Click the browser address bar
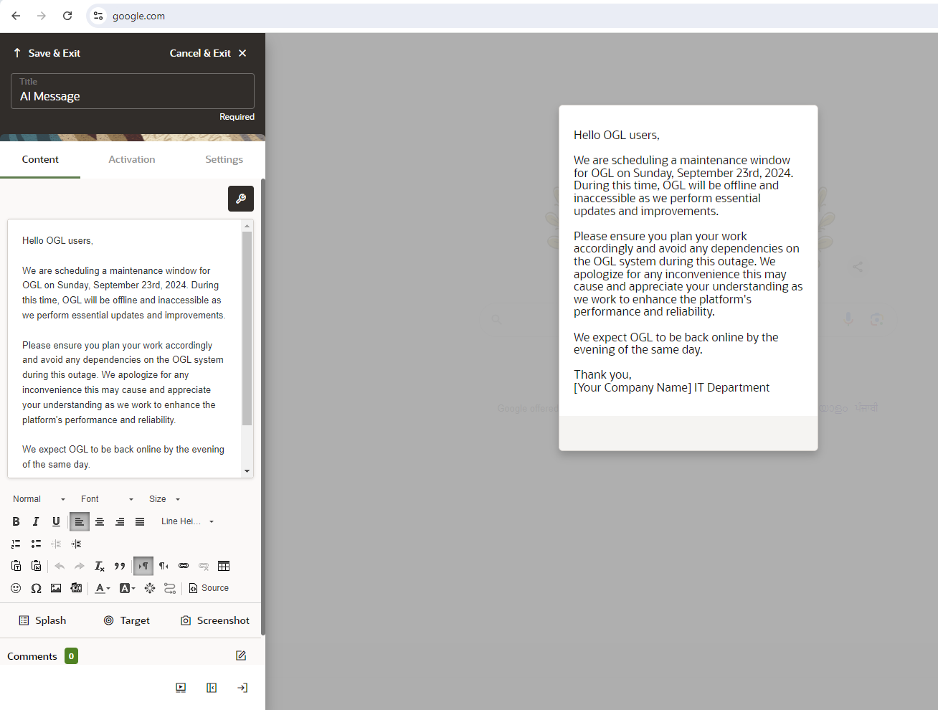Viewport: 938px width, 710px height. [512, 16]
